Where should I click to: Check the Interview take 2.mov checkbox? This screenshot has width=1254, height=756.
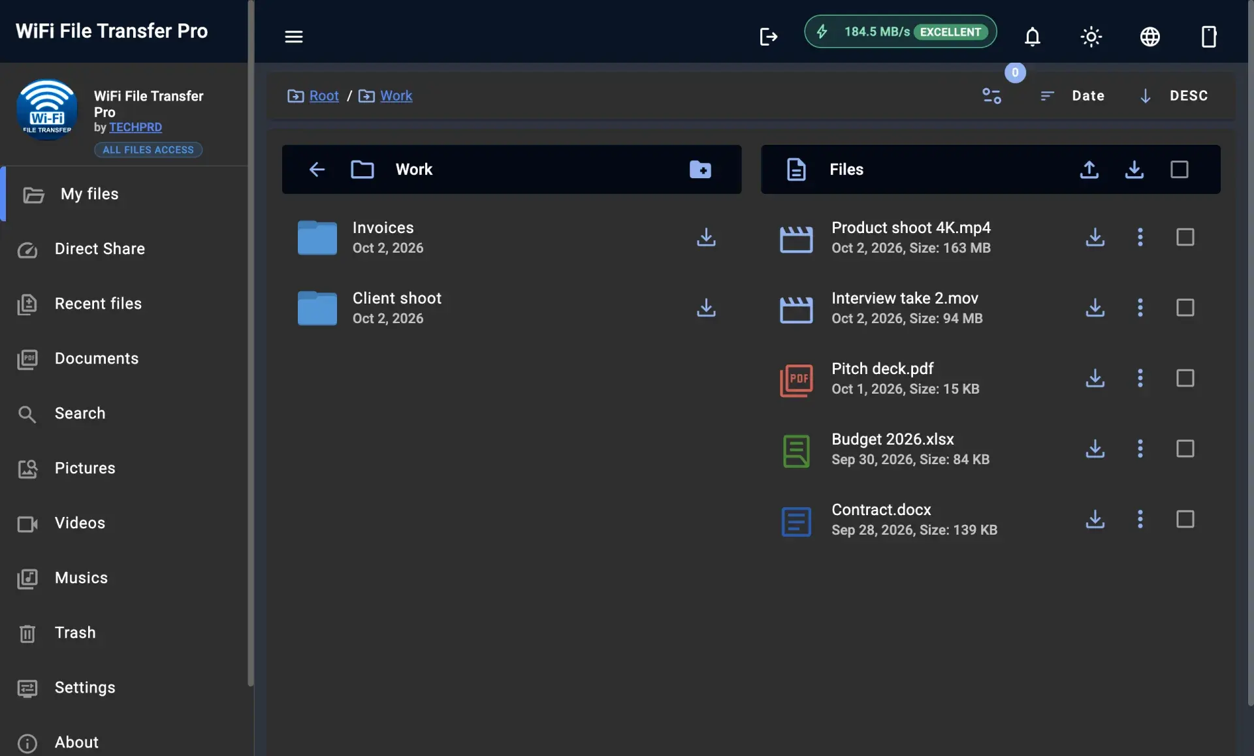pyautogui.click(x=1185, y=307)
